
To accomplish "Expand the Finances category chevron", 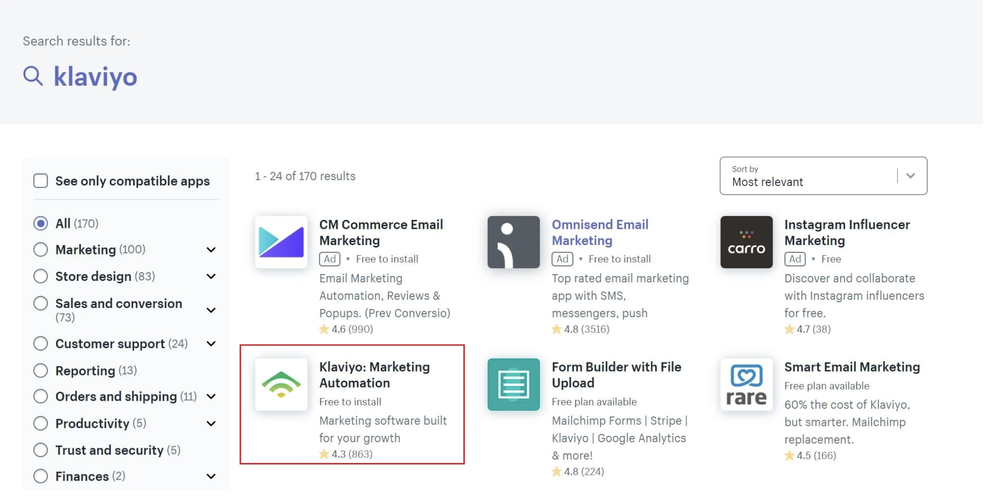I will pos(211,476).
